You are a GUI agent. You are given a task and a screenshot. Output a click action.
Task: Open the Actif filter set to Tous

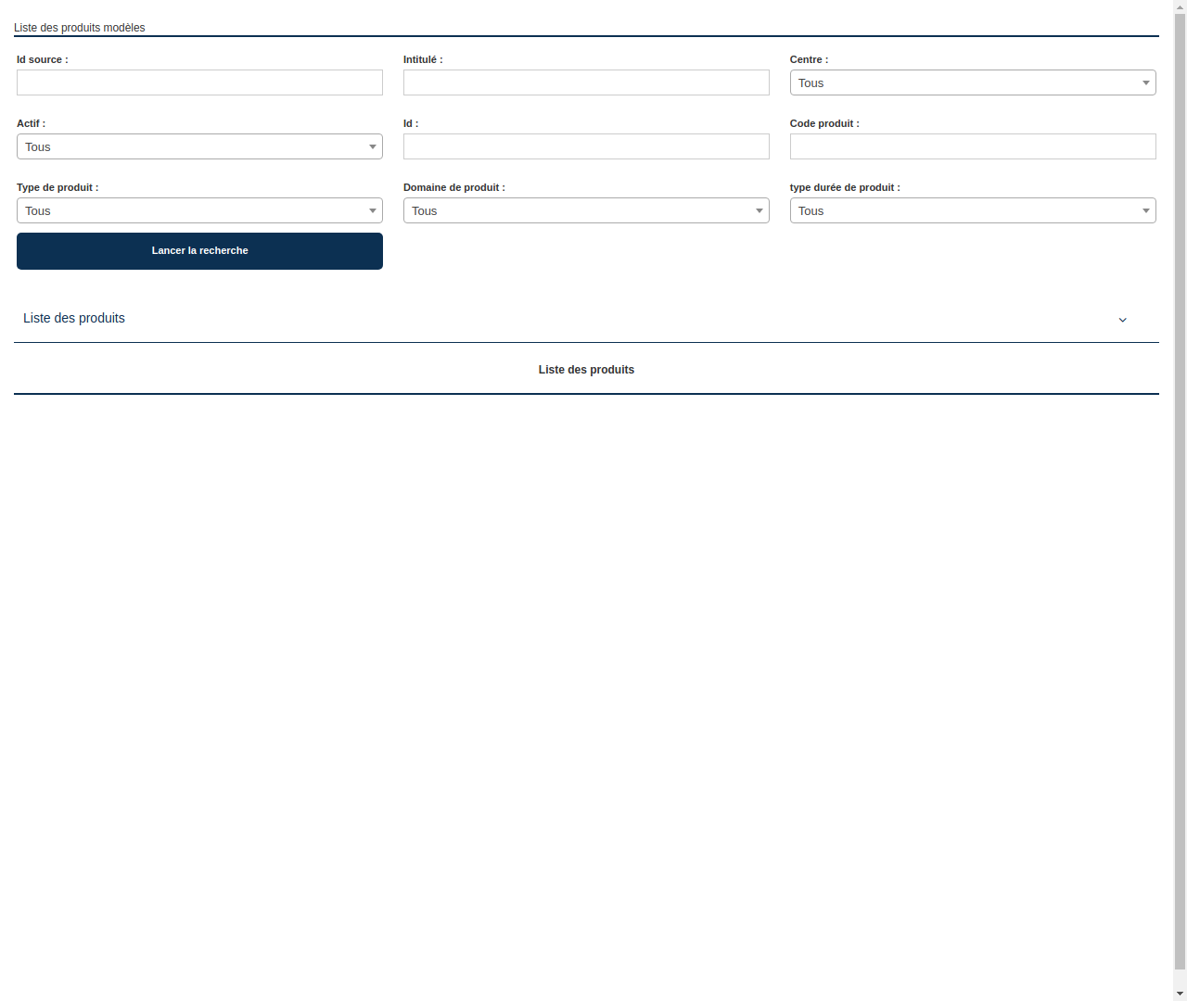click(x=199, y=146)
